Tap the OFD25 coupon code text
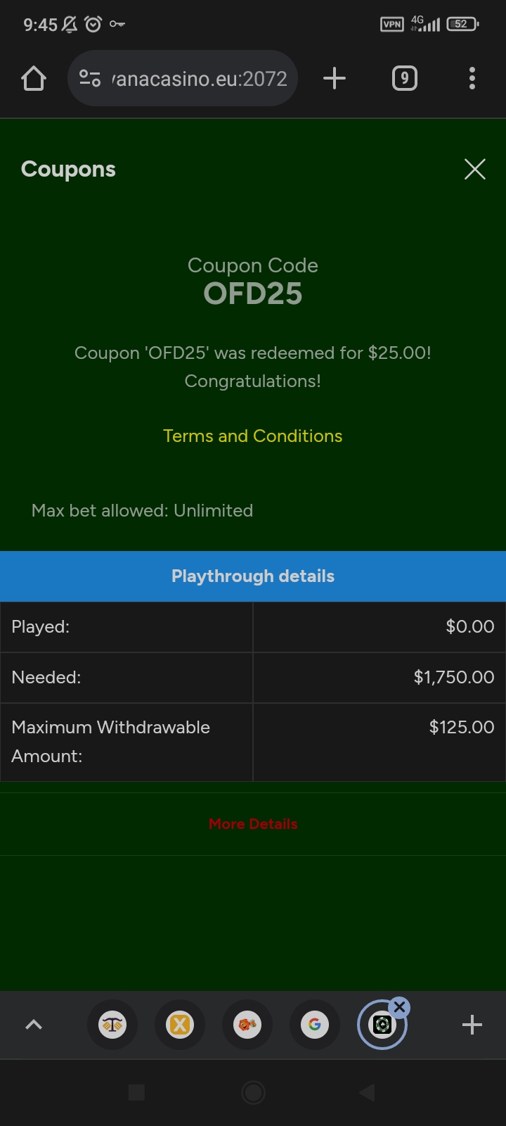506x1126 pixels. click(x=253, y=294)
